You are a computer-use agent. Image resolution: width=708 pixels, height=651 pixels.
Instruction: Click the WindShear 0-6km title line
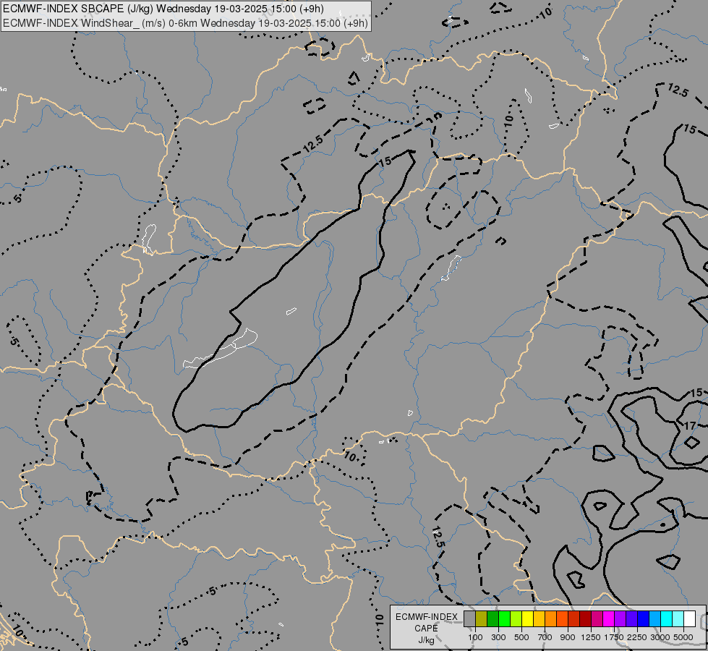pos(186,23)
